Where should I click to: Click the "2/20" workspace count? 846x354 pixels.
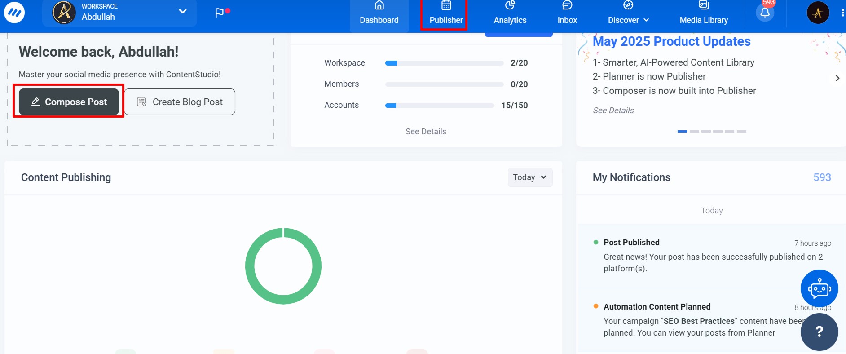519,63
